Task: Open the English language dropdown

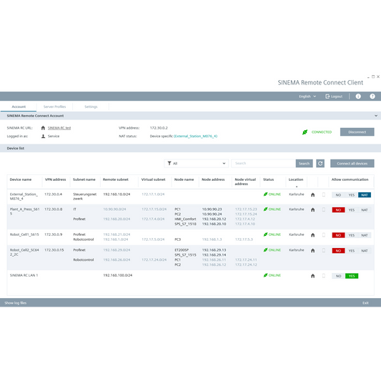Action: click(x=307, y=97)
